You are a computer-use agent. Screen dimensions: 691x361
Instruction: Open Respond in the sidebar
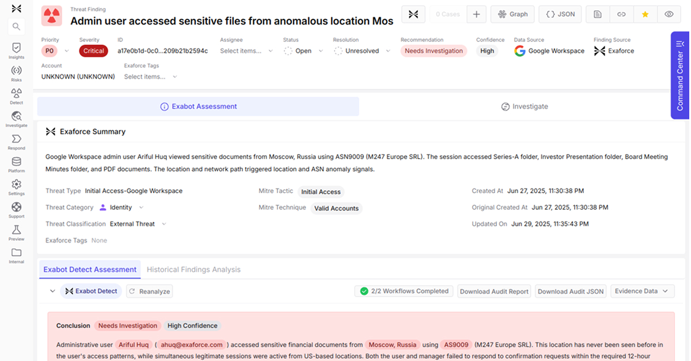point(16,142)
